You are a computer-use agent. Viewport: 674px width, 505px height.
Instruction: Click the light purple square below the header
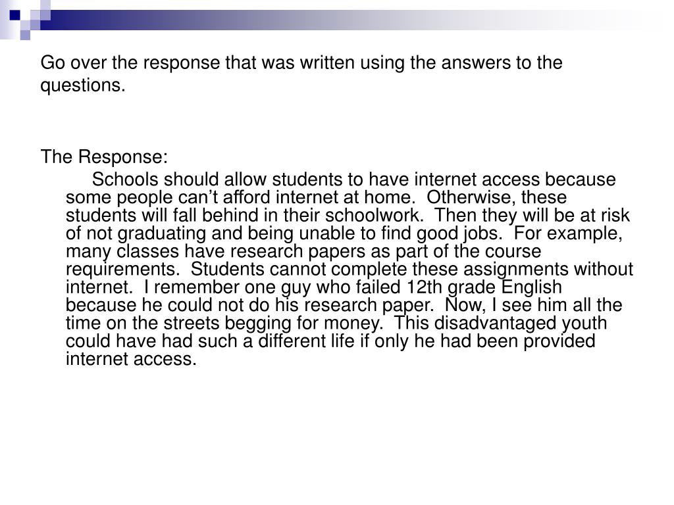(x=26, y=36)
